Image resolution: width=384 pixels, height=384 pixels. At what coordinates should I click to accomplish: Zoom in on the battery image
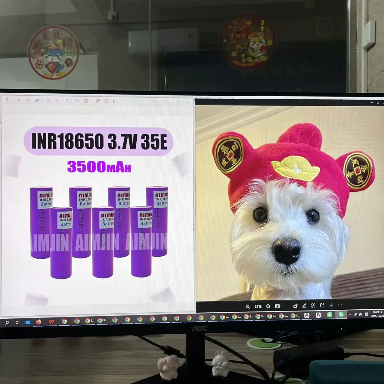(48, 101)
